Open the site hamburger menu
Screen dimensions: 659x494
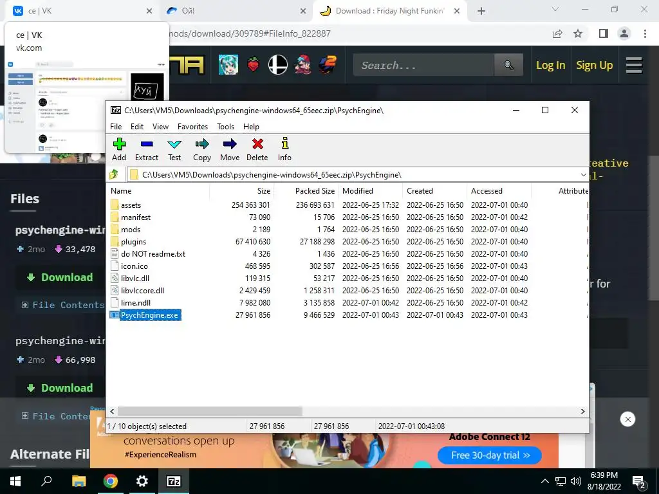(634, 65)
